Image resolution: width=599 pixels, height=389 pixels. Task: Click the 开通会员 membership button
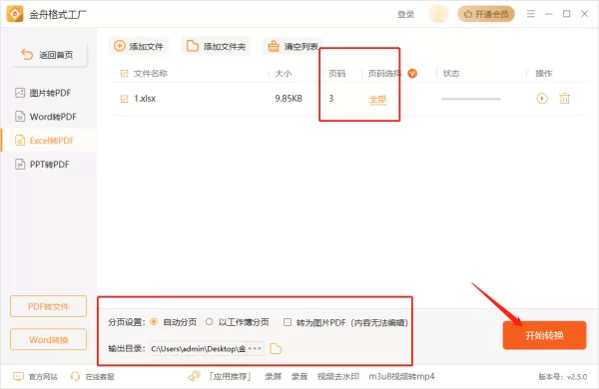[486, 14]
